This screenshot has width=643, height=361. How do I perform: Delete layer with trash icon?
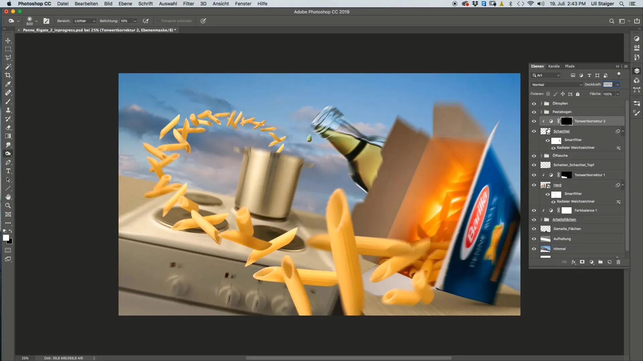pos(619,262)
